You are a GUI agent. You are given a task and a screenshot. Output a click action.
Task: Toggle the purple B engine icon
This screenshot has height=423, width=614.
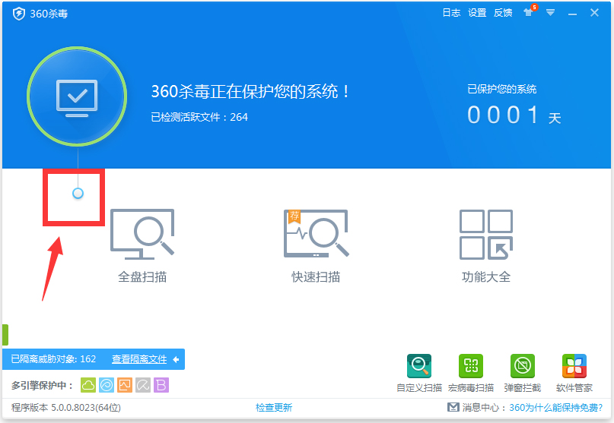tap(161, 385)
